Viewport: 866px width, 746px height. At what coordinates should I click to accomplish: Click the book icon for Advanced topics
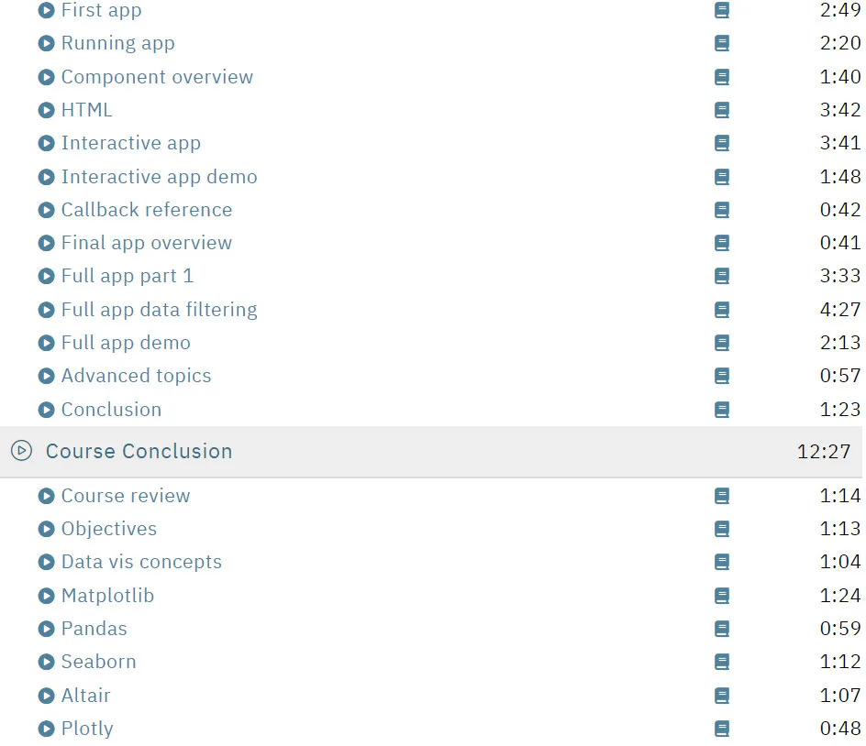[x=722, y=376]
